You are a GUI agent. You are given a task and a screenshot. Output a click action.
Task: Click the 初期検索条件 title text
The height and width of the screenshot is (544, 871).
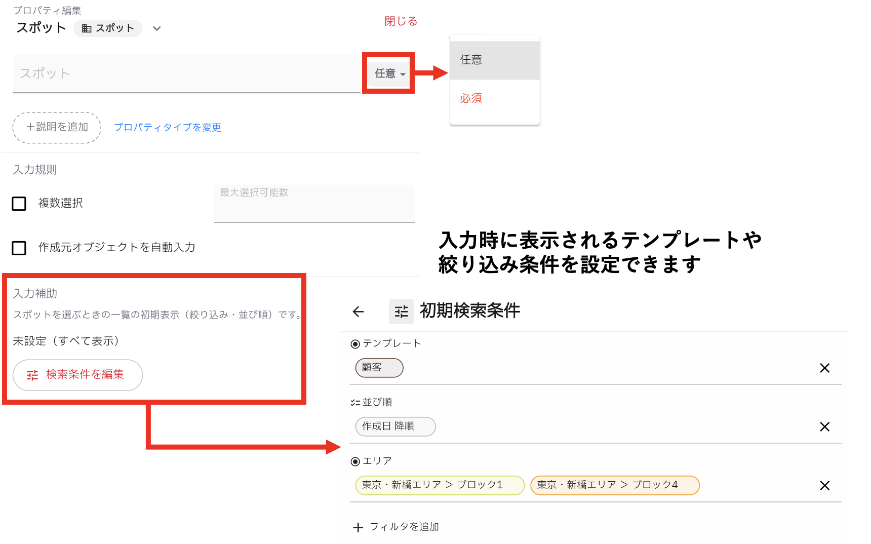pyautogui.click(x=470, y=310)
